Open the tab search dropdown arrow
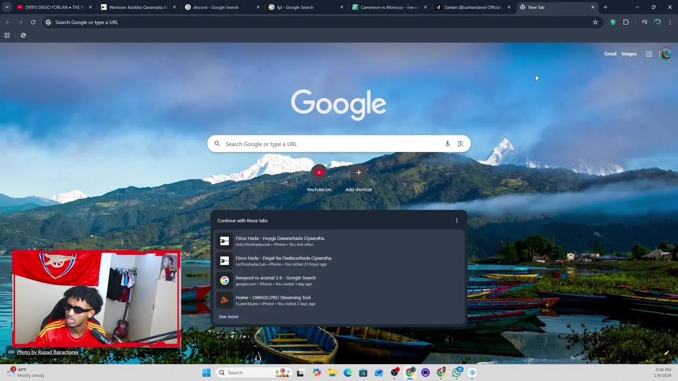Viewport: 678px width, 381px height. pyautogui.click(x=7, y=7)
